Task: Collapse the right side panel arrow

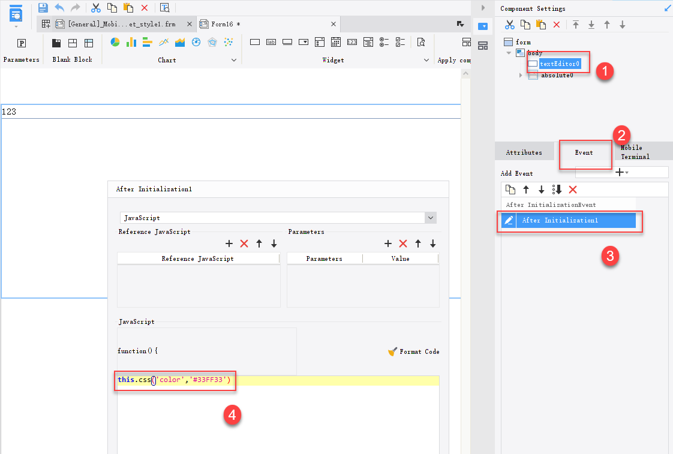Action: 483,8
